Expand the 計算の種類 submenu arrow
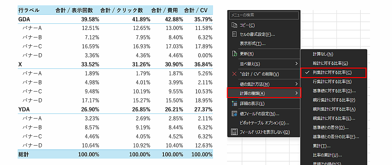 pyautogui.click(x=297, y=93)
